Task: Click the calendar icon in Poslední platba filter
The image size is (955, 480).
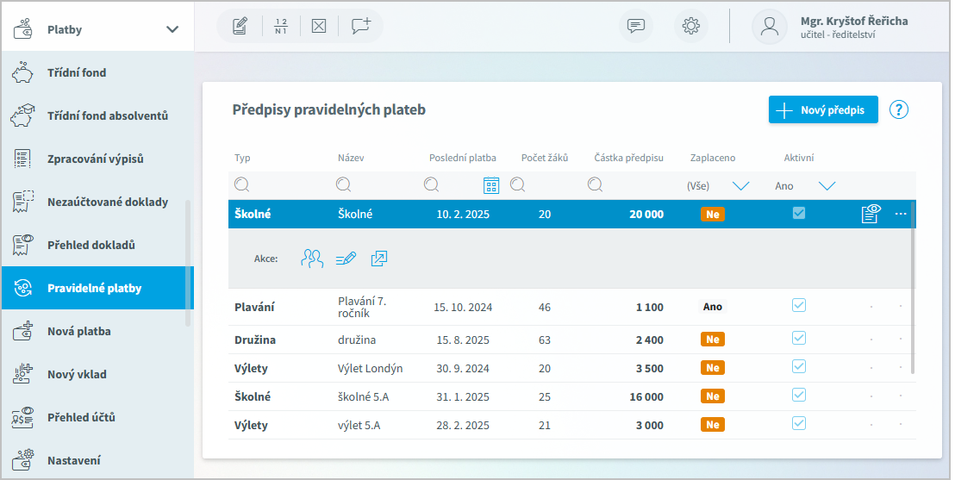Action: click(491, 184)
